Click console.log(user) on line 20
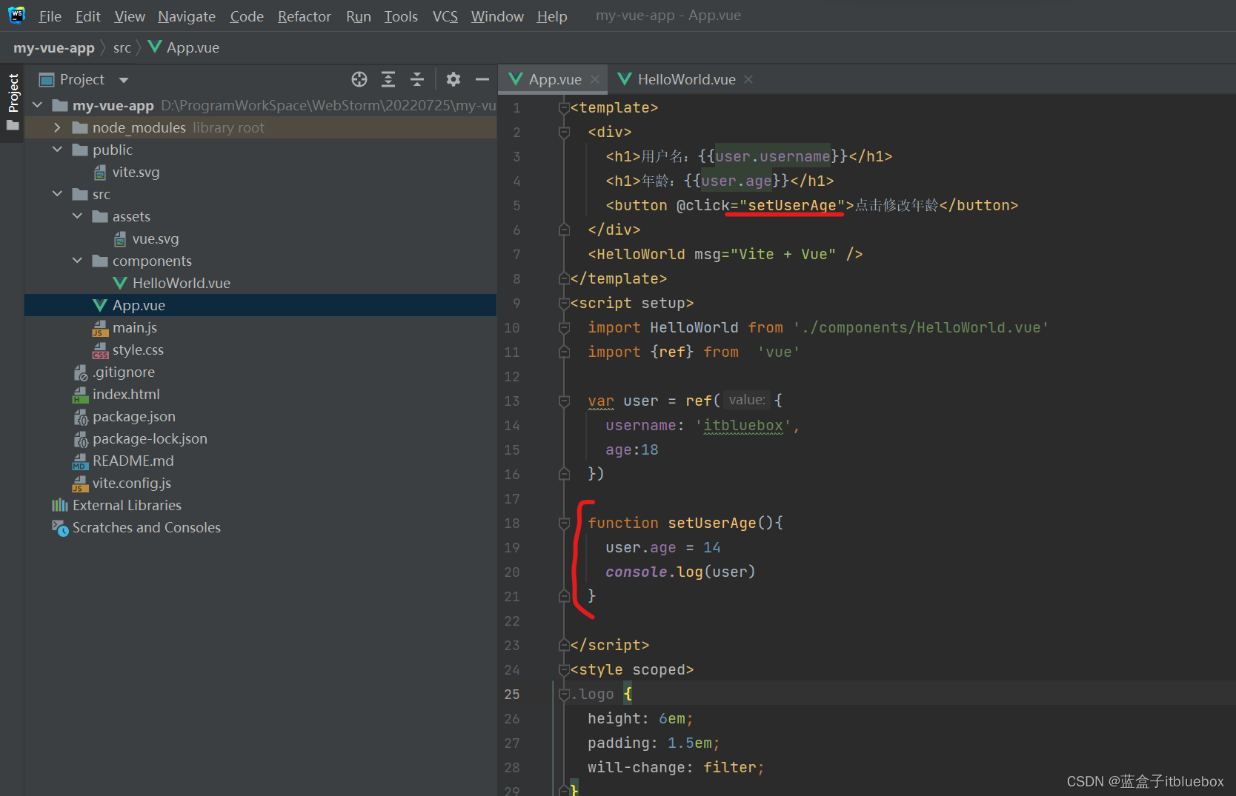The width and height of the screenshot is (1236, 796). [680, 572]
